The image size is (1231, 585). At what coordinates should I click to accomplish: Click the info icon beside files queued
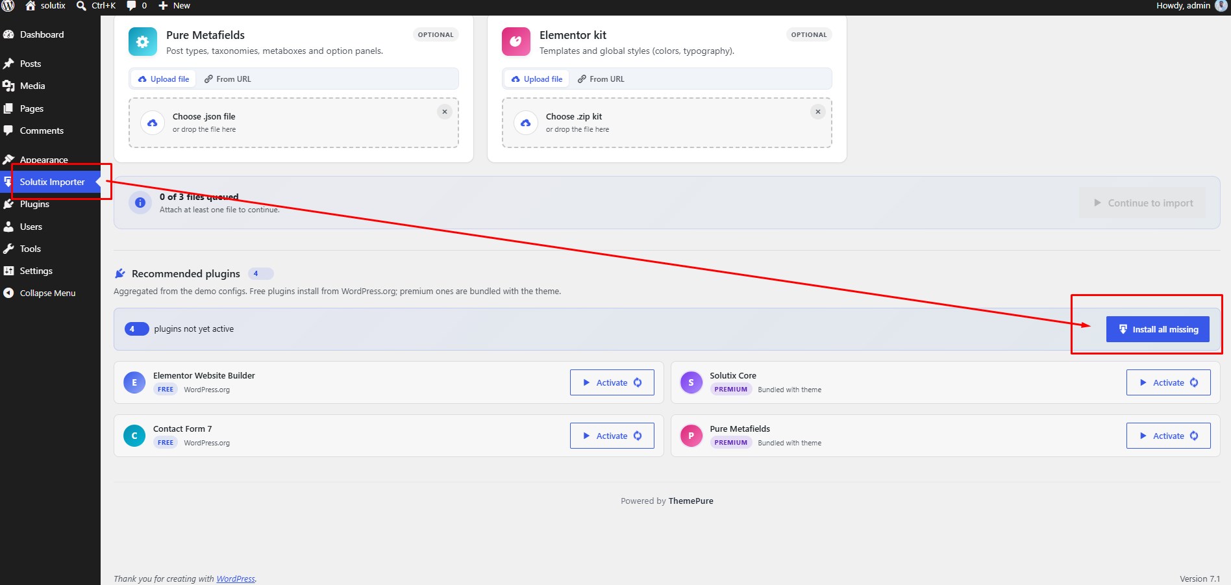(x=140, y=203)
